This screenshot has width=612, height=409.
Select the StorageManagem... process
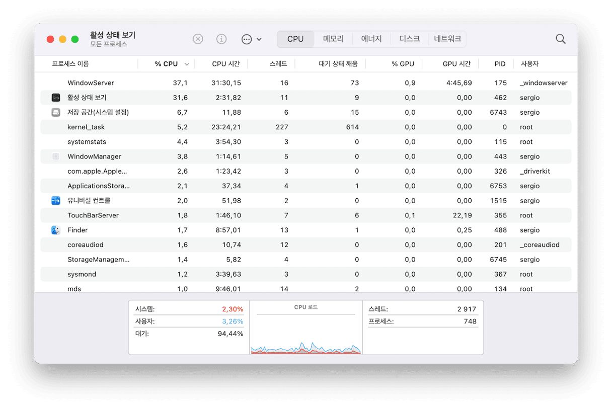pos(99,260)
